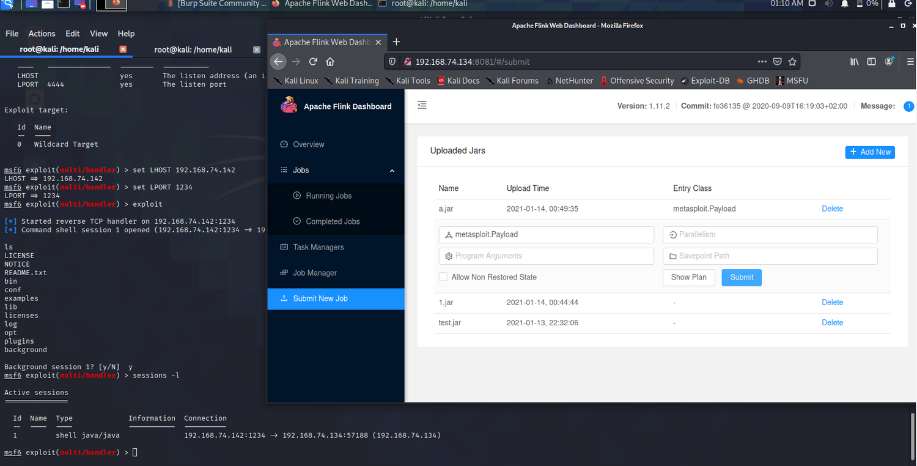Screen dimensions: 917x466
Task: Open Kali Linux bookmark
Action: click(296, 81)
